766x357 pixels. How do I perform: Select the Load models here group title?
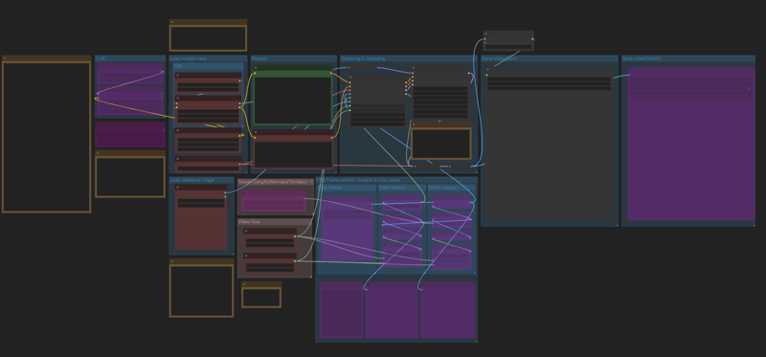tap(188, 58)
